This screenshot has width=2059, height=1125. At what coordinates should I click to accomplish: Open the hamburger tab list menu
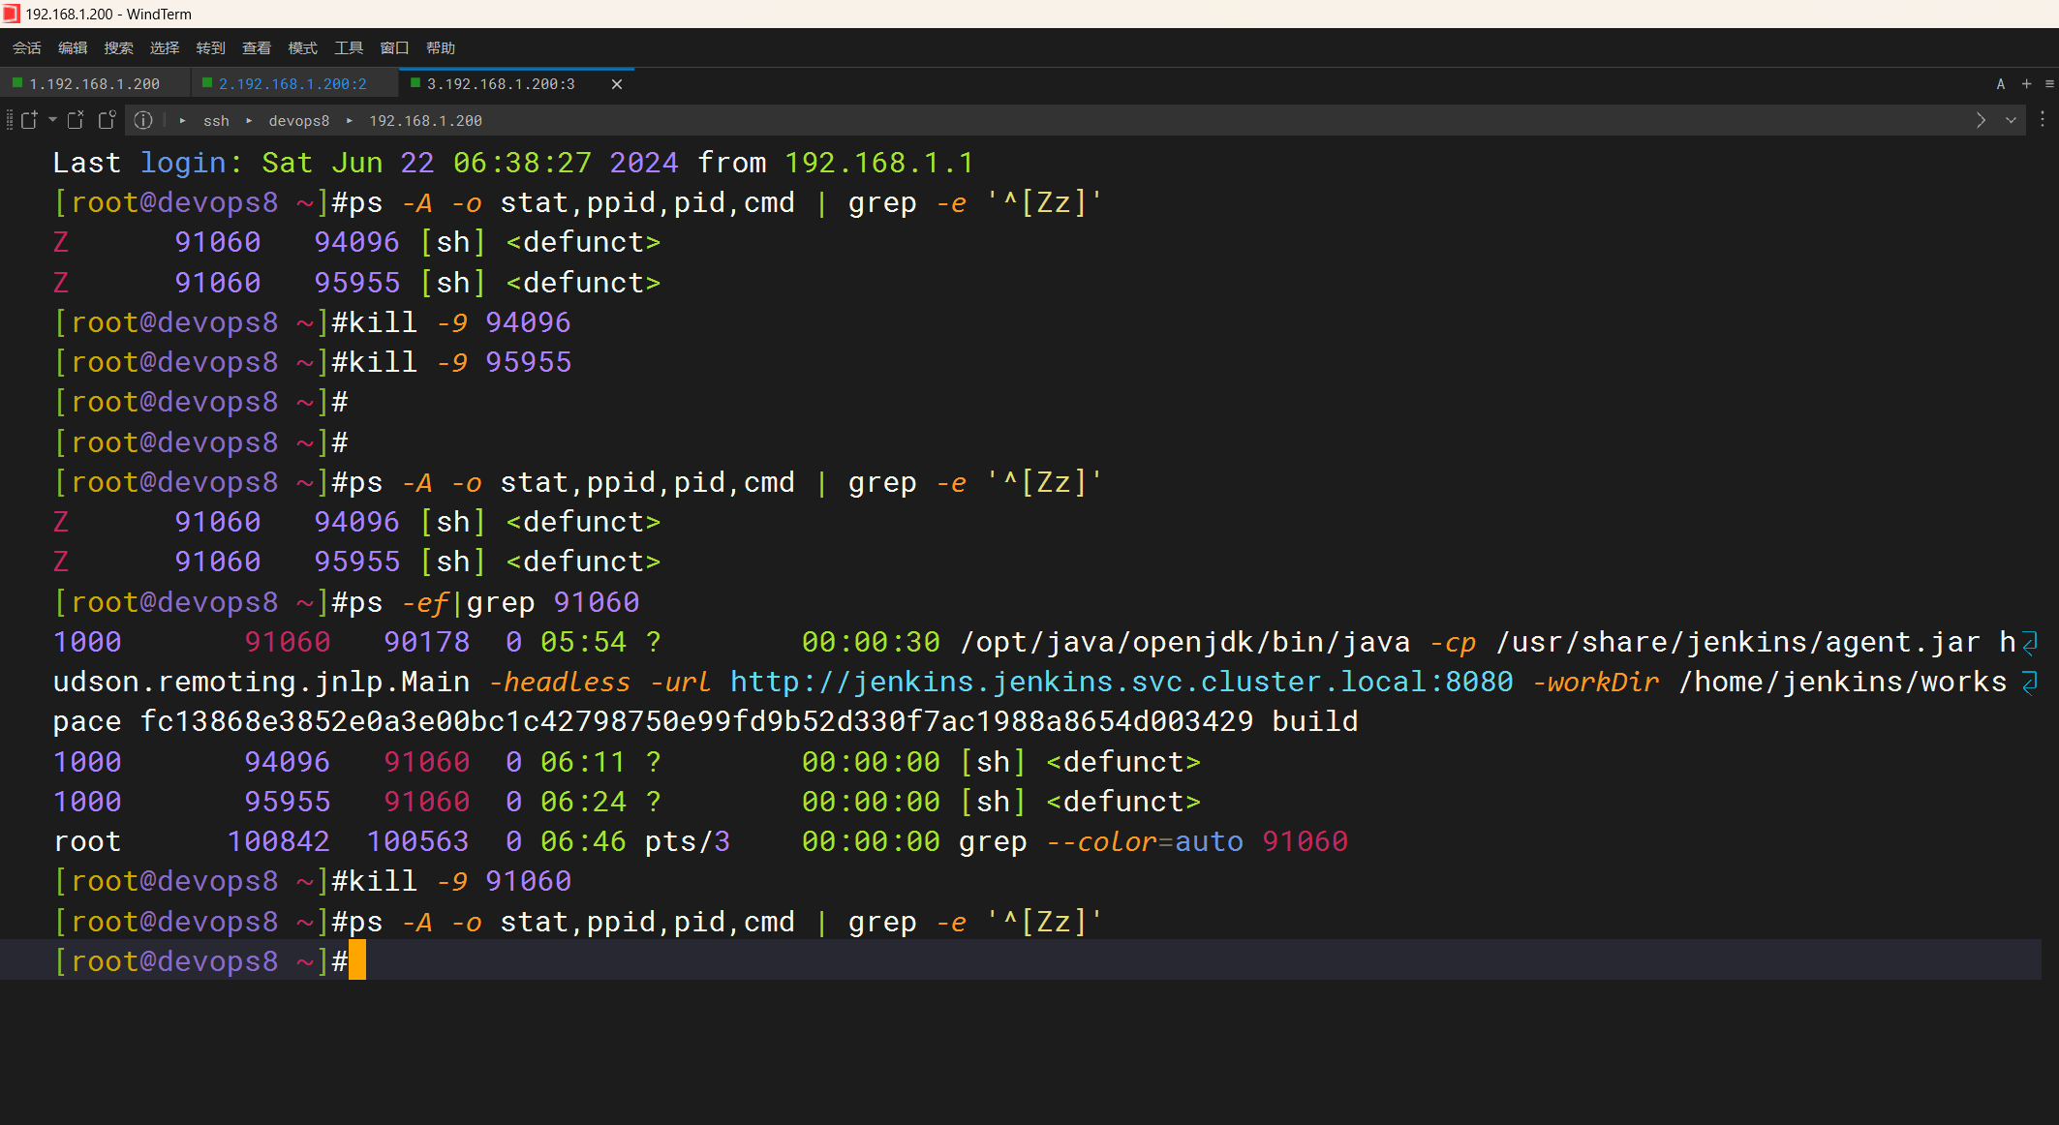pyautogui.click(x=2049, y=84)
